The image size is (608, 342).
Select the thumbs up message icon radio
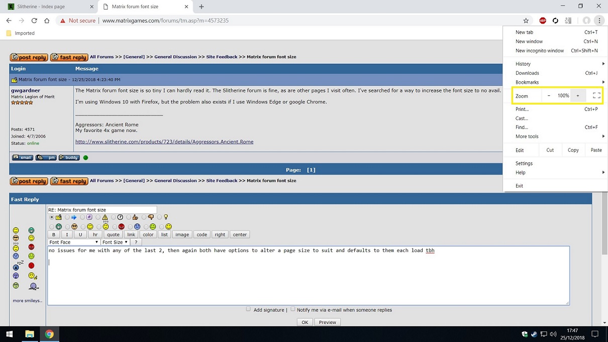[x=129, y=217]
